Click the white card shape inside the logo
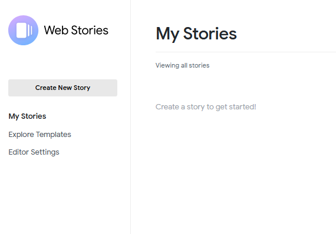Screen dimensions: 336x234 coord(21,30)
